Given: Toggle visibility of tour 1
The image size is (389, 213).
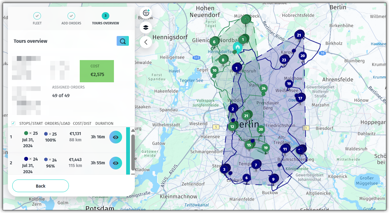Looking at the screenshot, I should click(x=116, y=137).
